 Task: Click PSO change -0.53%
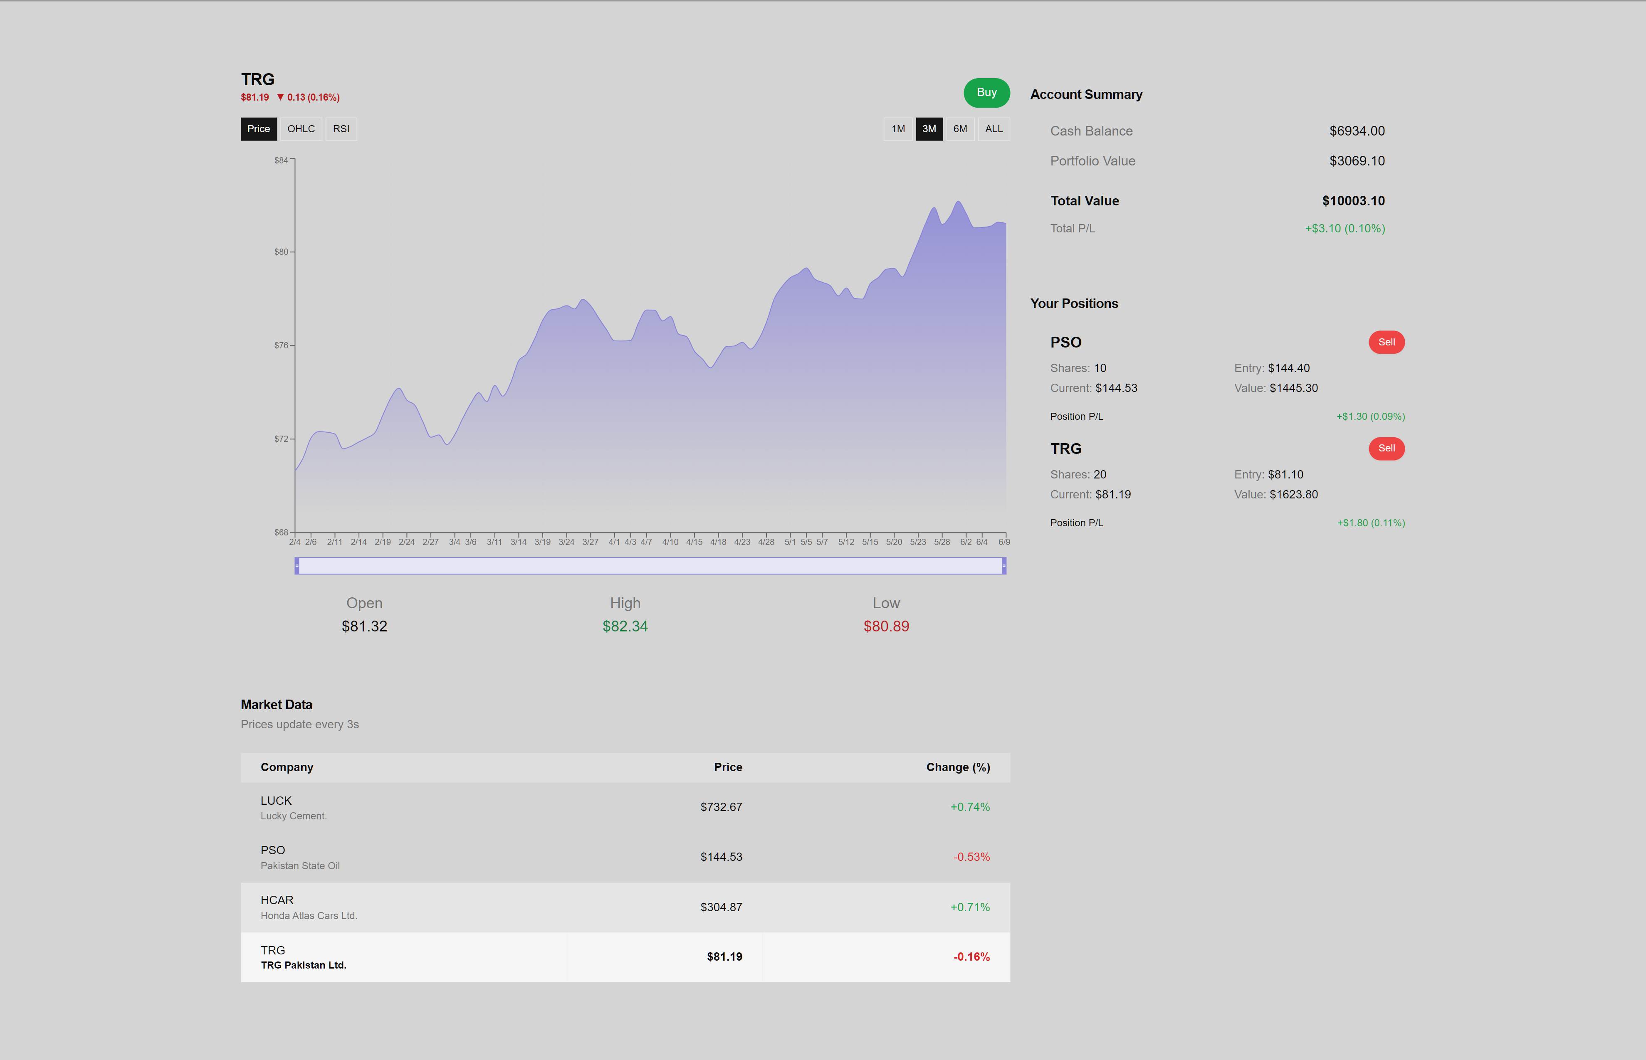point(971,857)
